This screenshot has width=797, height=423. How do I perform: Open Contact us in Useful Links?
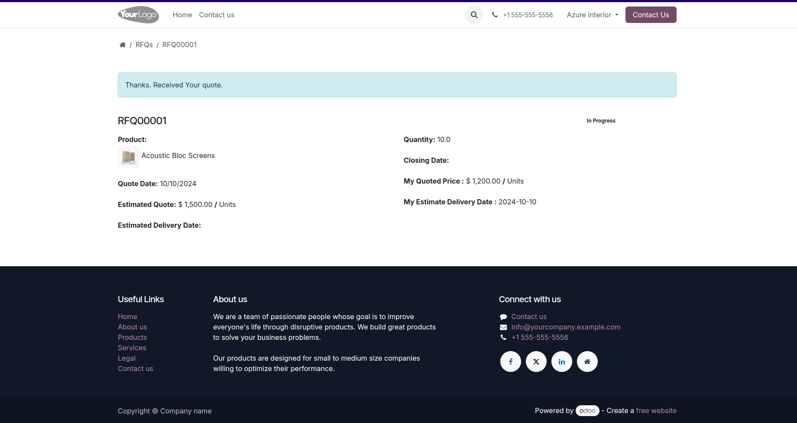(x=135, y=368)
